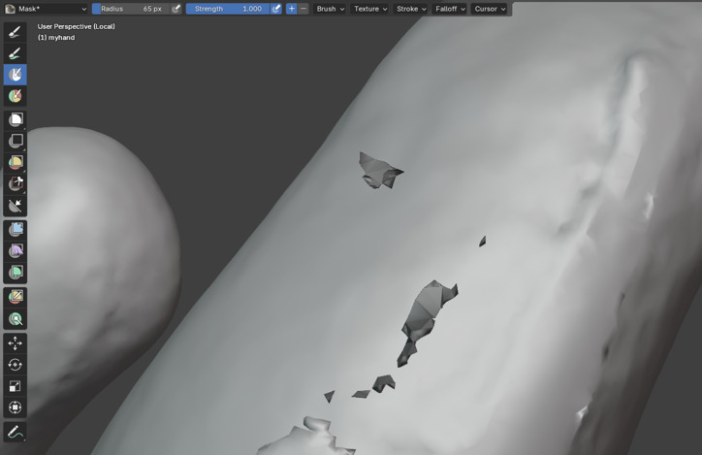Screen dimensions: 702x455
Task: Open the Texture settings dropdown
Action: 370,9
